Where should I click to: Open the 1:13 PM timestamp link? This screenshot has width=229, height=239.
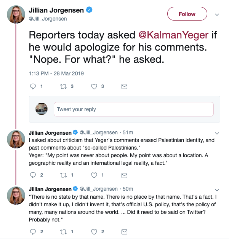pos(56,73)
